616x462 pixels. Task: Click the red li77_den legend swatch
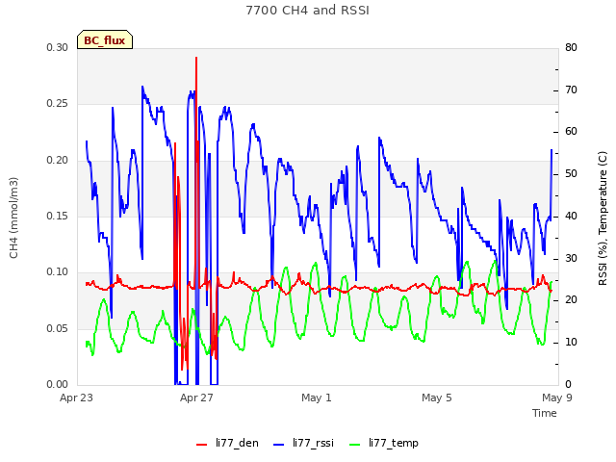coord(201,445)
